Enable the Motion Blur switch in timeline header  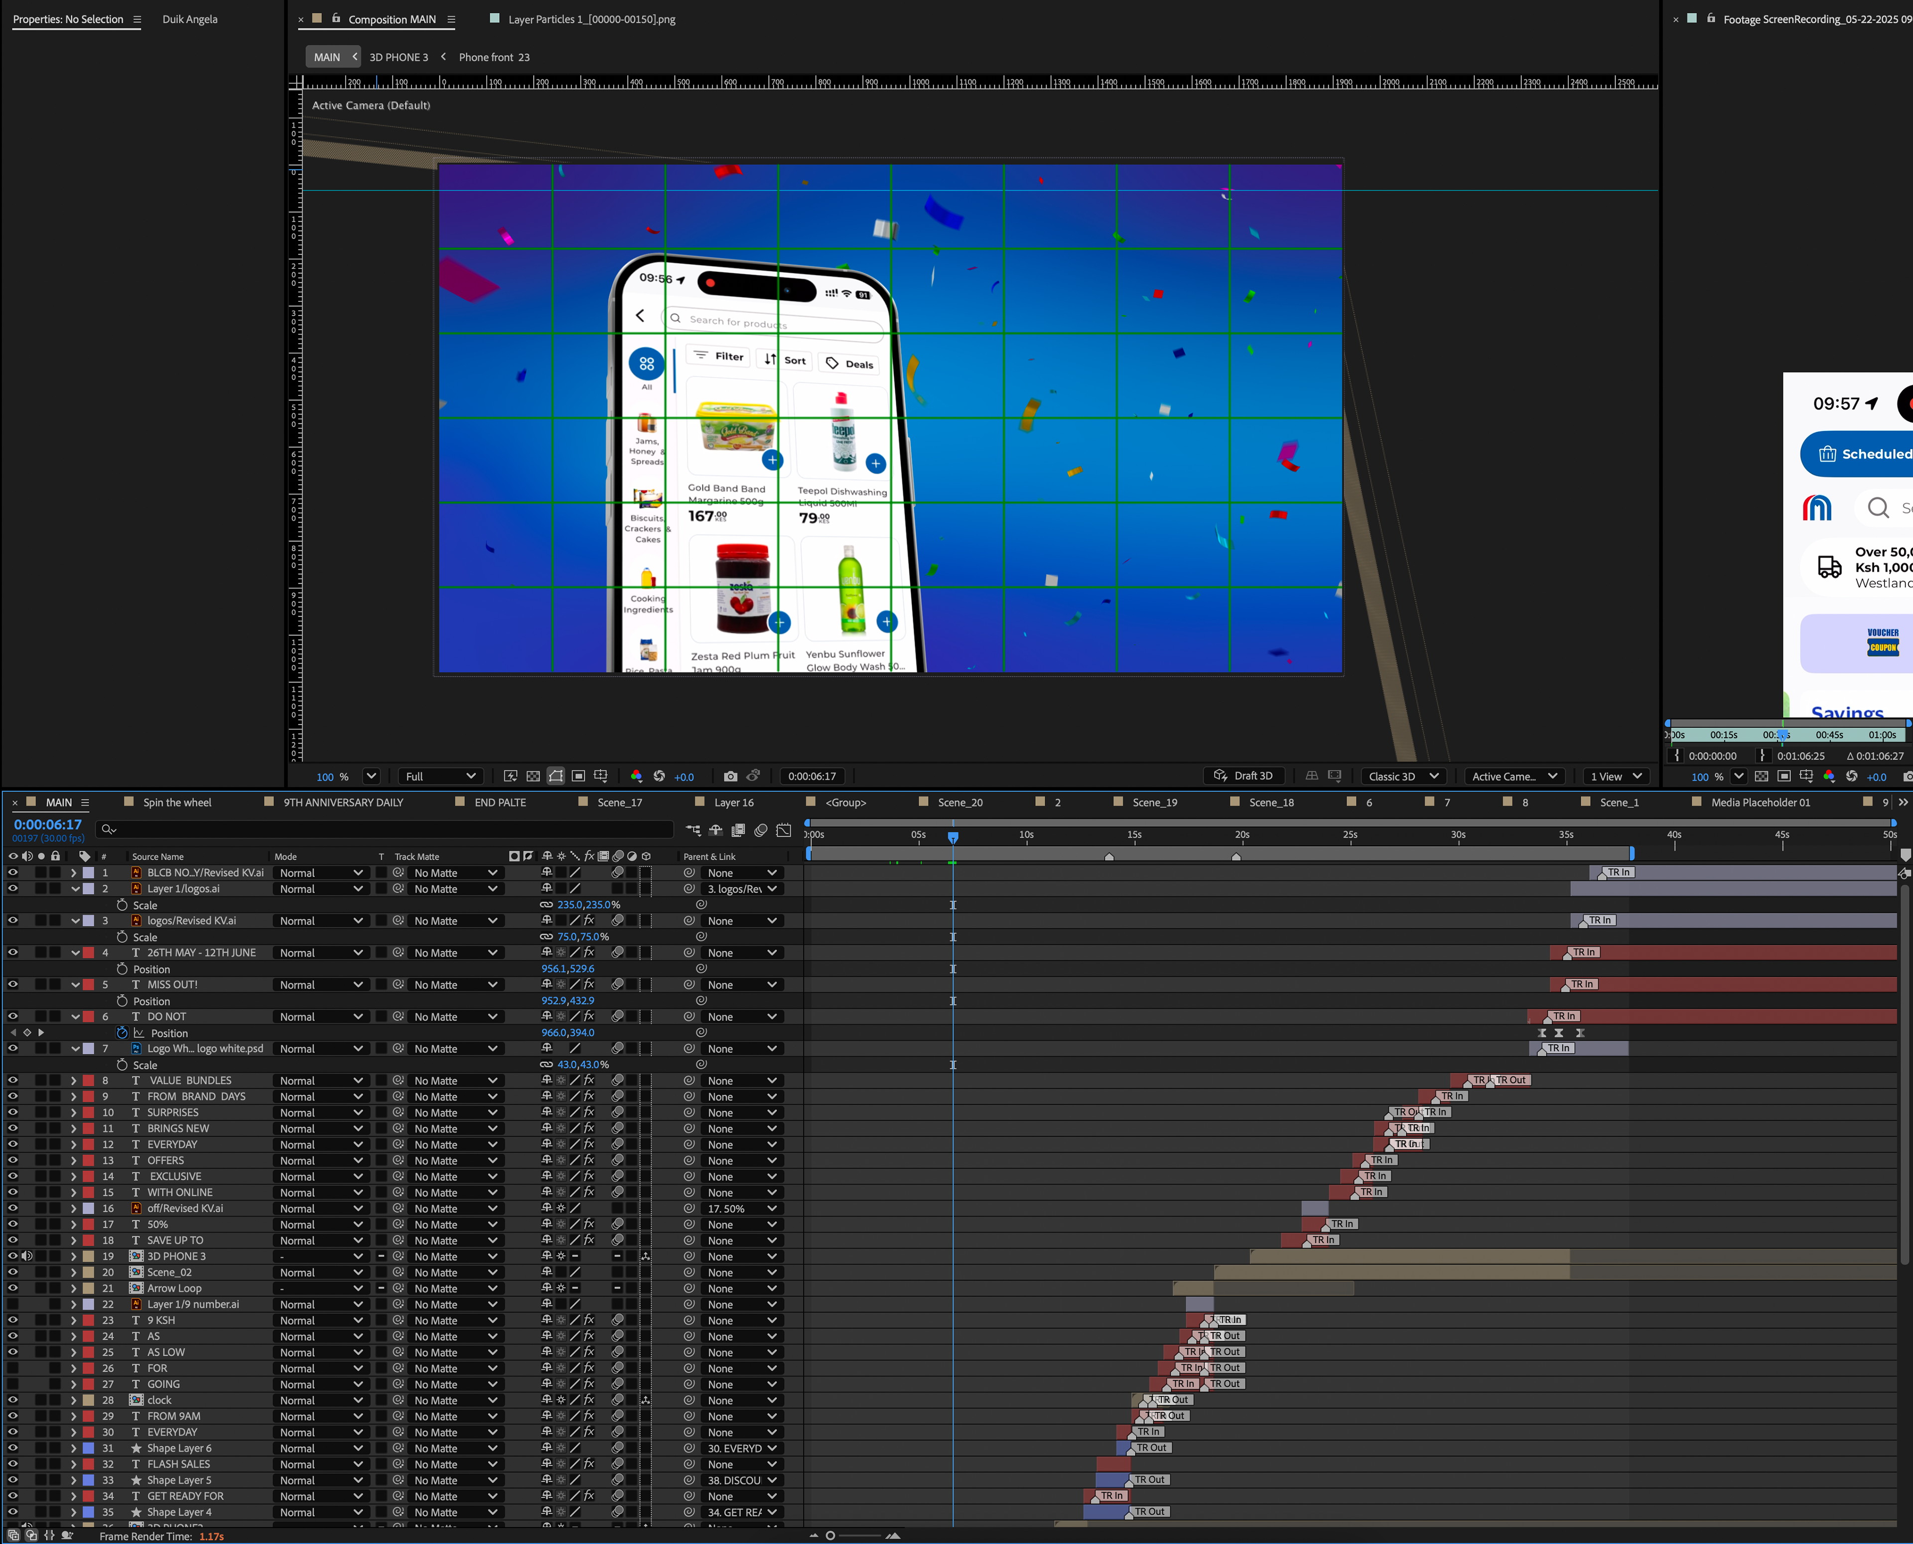(760, 830)
